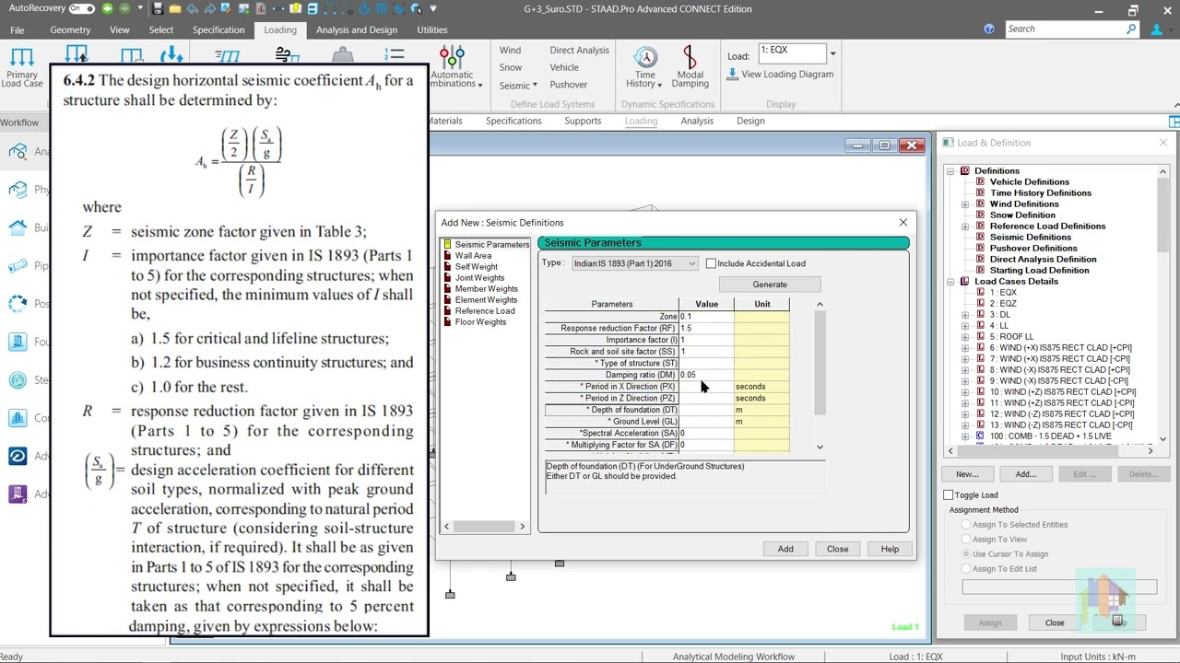The width and height of the screenshot is (1180, 663).
Task: Click the Save floppy disk icon
Action: tap(159, 8)
